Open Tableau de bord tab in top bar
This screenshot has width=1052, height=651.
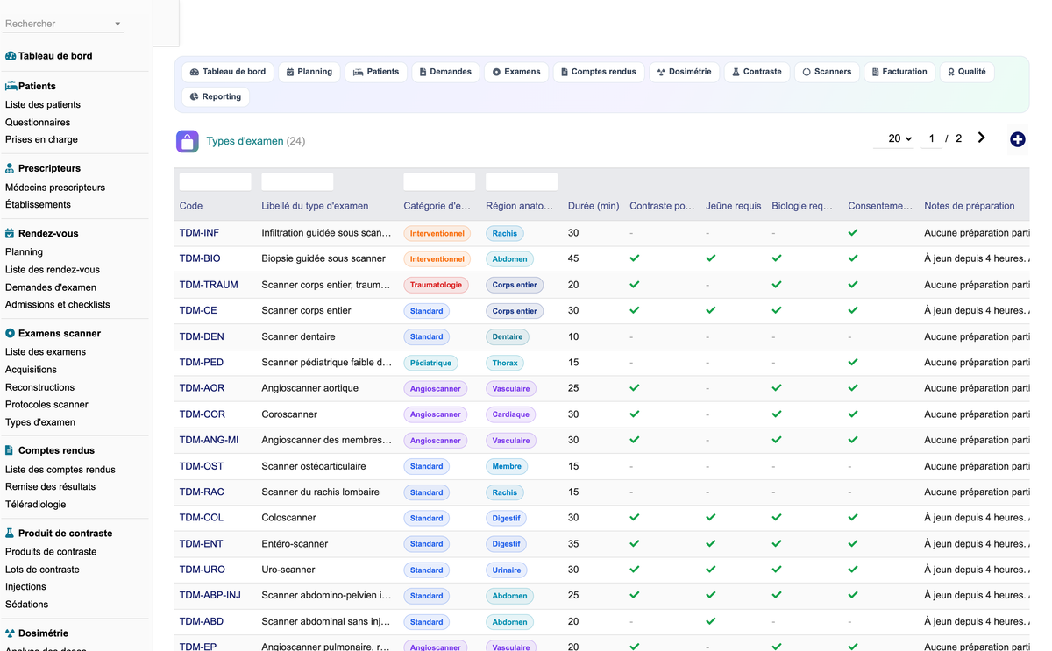click(x=228, y=72)
